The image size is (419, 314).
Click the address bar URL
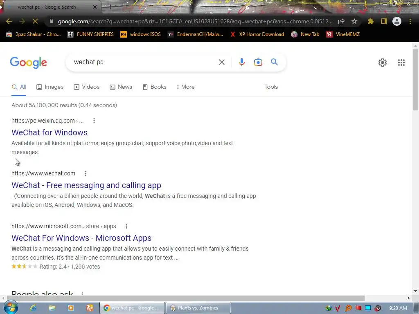coord(195,21)
